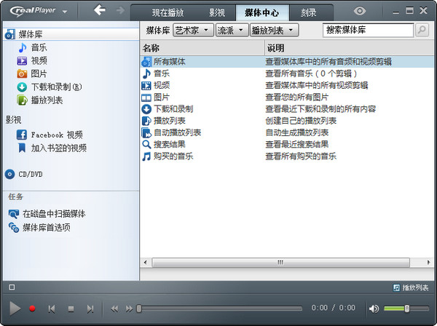Open the 播放列表 dropdown in toolbar

pyautogui.click(x=274, y=30)
